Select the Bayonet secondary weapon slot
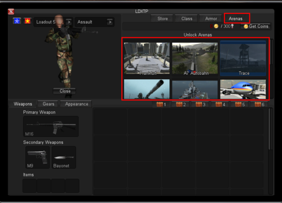 click(64, 157)
